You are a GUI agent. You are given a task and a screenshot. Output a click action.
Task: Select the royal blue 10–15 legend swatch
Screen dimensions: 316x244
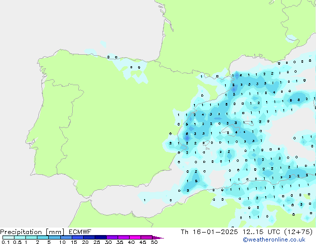coord(66,238)
